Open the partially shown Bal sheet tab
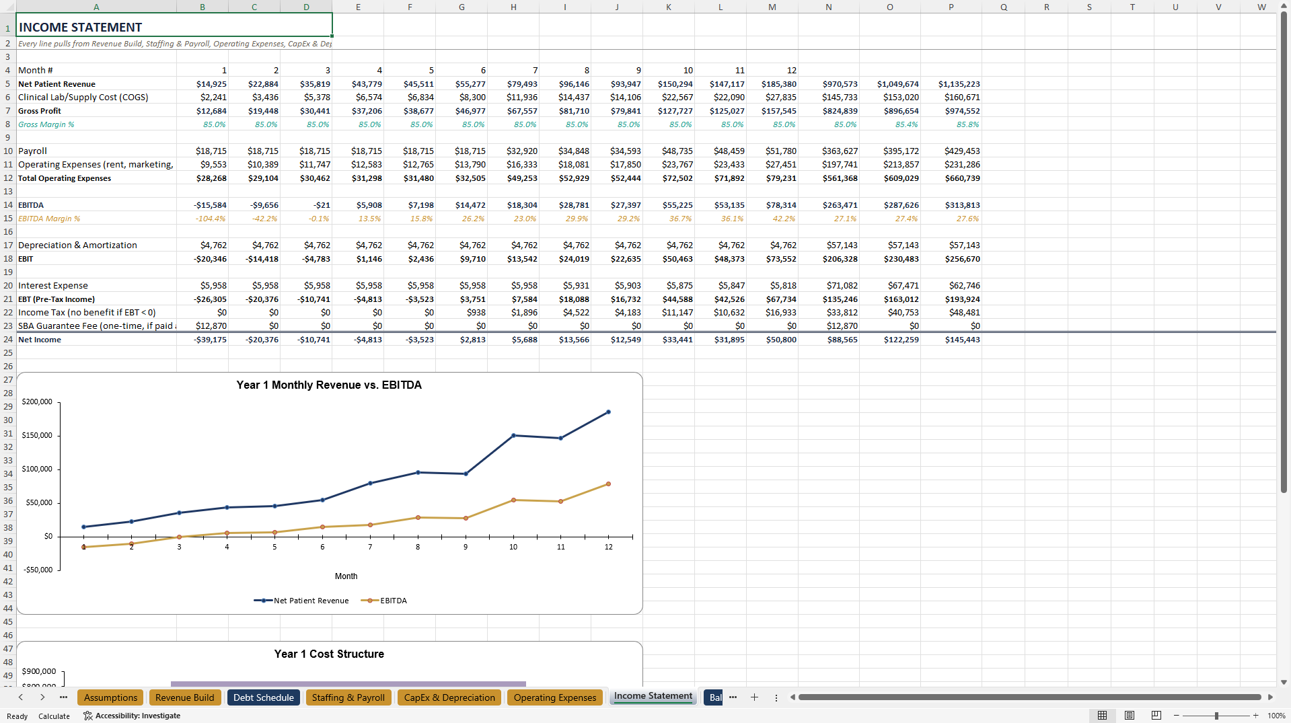 click(714, 697)
